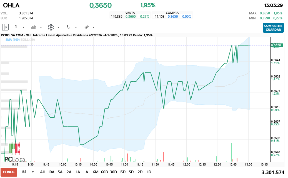Screen dimensions: 288x178
Task: Expand the interval dropdown arrow
Action: coord(23,27)
